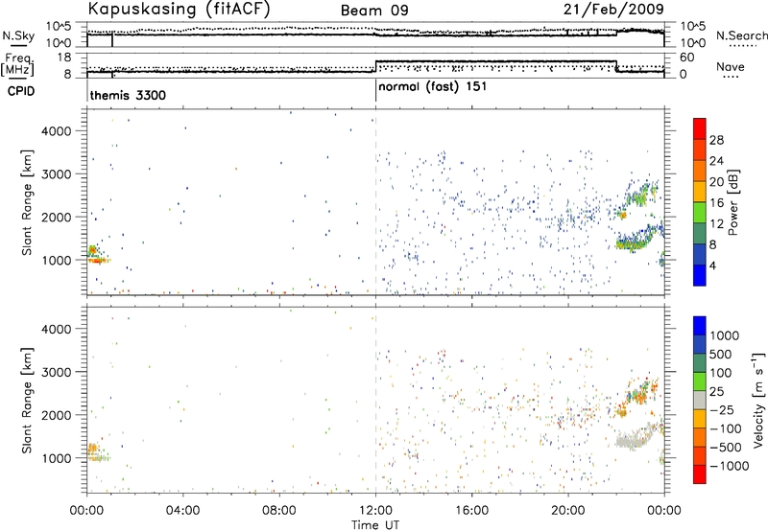Click the frequency step-up at 12:00 in Freq panel
The height and width of the screenshot is (531, 768).
375,66
